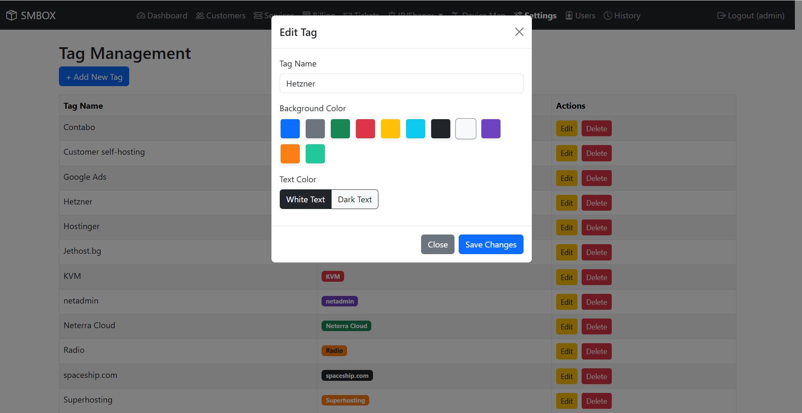Delete the Hetzner tag row
This screenshot has height=413, width=802.
(597, 203)
